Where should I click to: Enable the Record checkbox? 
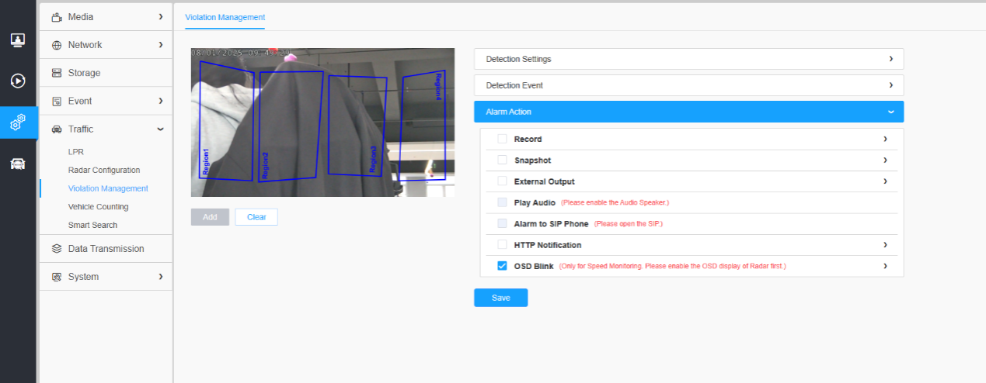(502, 139)
